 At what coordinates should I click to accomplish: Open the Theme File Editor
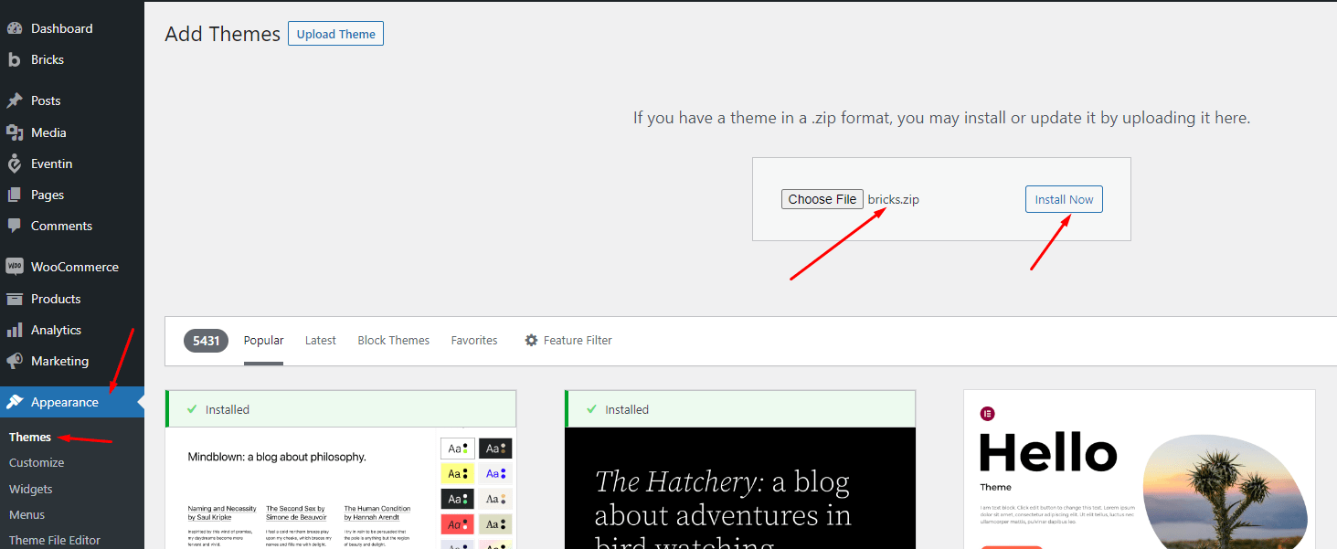(x=52, y=540)
